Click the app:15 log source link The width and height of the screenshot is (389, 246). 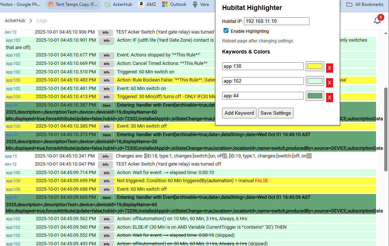point(11,156)
